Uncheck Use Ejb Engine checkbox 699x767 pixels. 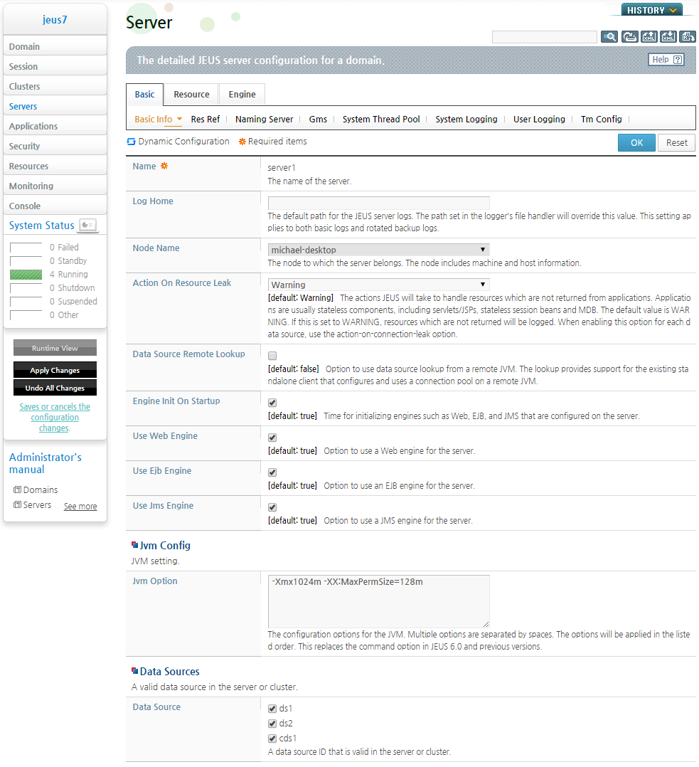[272, 472]
